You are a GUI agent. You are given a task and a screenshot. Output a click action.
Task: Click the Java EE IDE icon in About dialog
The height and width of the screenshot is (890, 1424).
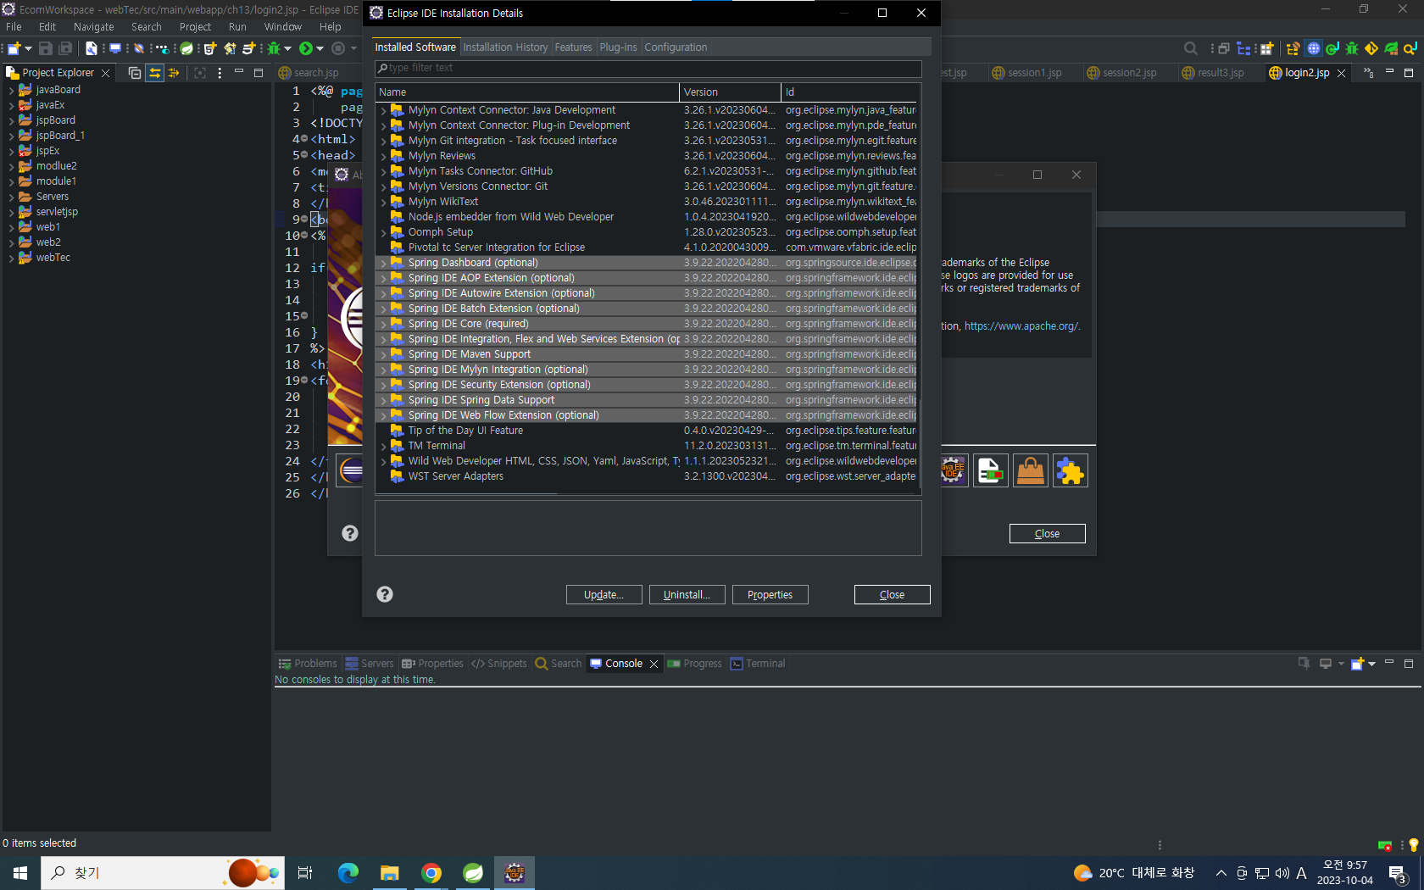tap(954, 470)
